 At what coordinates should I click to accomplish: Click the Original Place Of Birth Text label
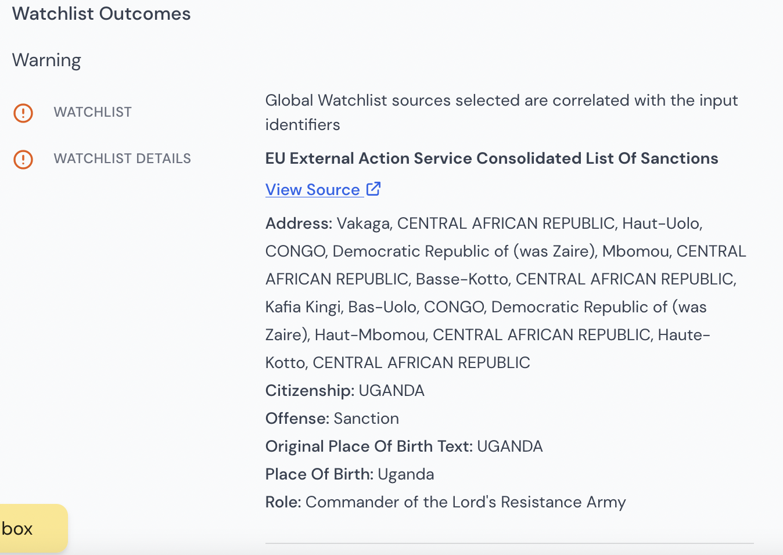(369, 446)
